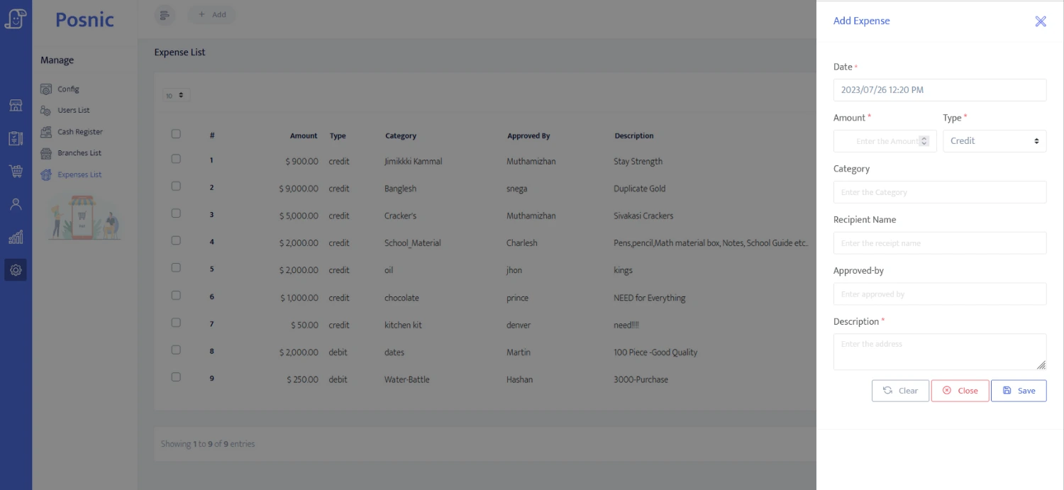The width and height of the screenshot is (1064, 490).
Task: Open Users List in Manage menu
Action: [x=73, y=111]
